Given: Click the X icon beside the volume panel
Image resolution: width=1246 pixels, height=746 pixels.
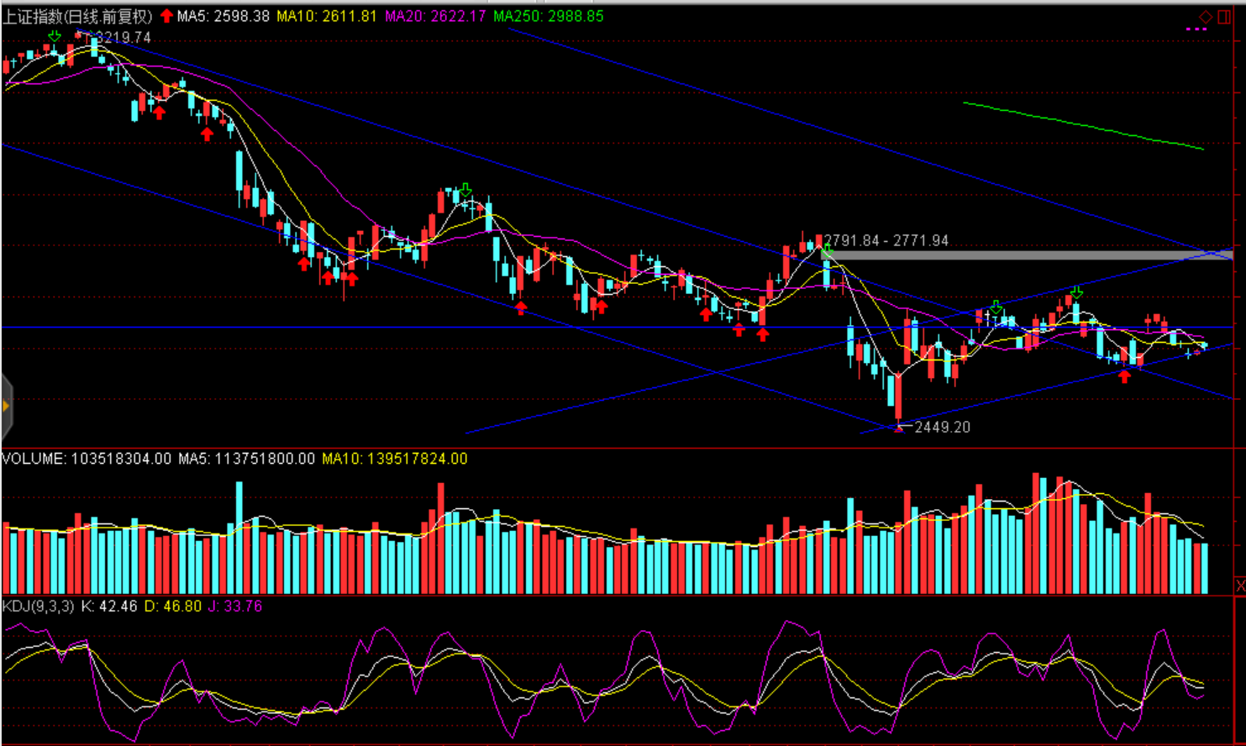Looking at the screenshot, I should point(1240,585).
